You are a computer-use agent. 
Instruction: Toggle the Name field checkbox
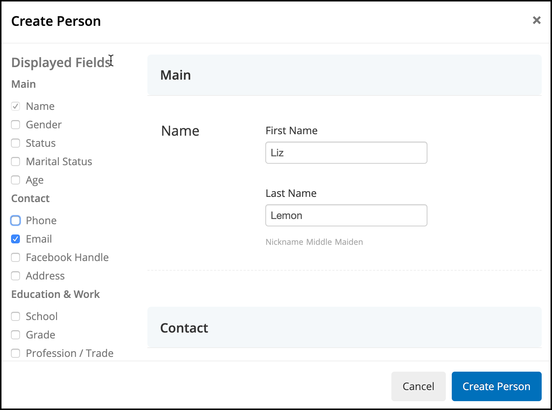pyautogui.click(x=15, y=106)
